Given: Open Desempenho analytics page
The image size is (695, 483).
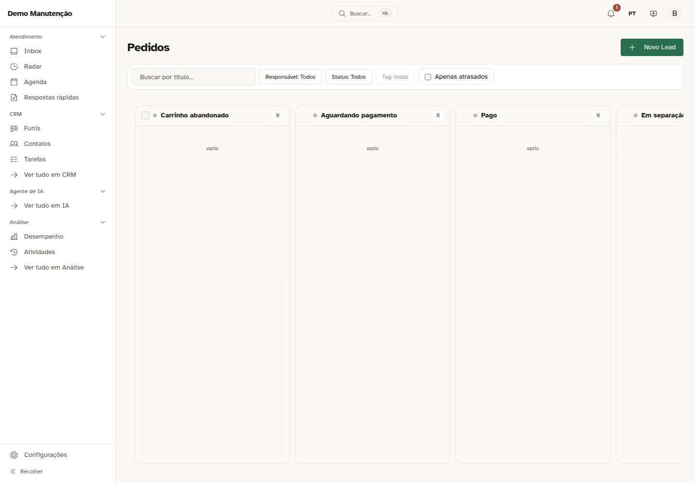Looking at the screenshot, I should click(x=58, y=237).
